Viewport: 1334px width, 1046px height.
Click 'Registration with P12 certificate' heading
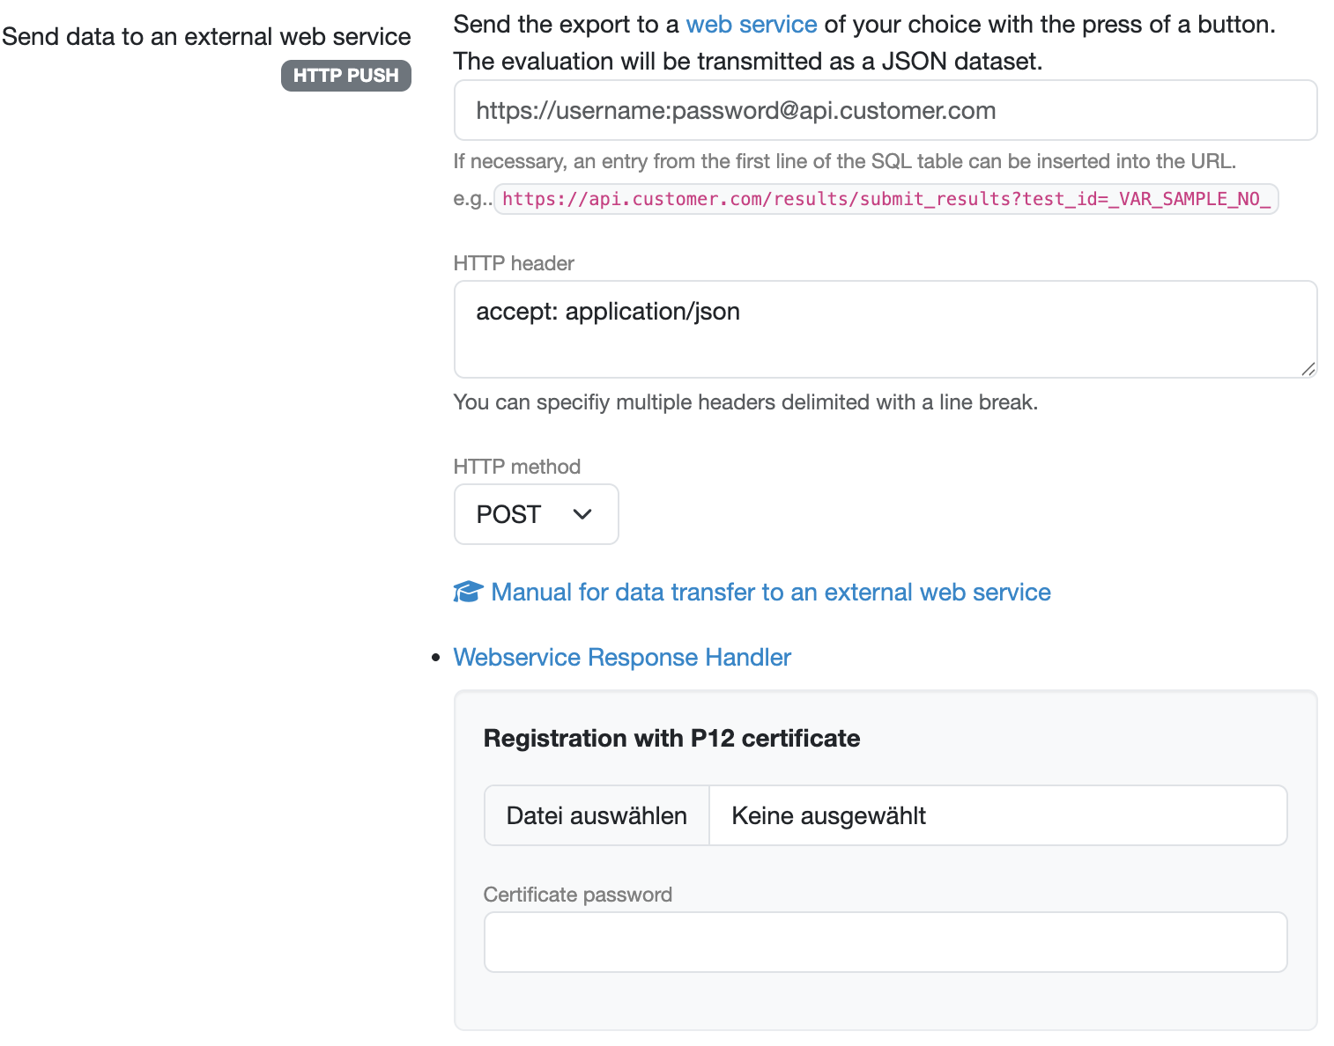click(x=671, y=738)
